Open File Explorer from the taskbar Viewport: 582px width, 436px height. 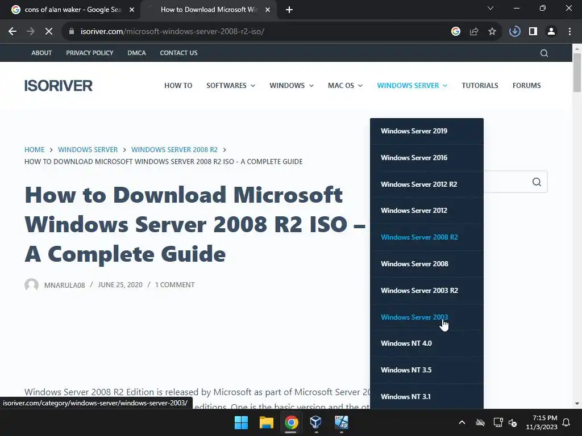click(267, 422)
